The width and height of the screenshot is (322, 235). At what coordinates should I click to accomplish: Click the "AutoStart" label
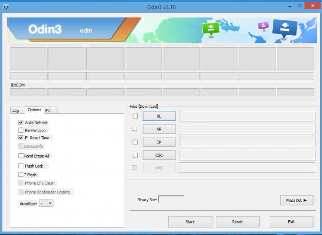pos(28,204)
